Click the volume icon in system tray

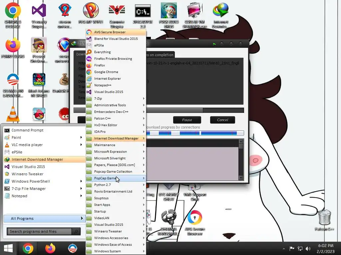pos(308,249)
